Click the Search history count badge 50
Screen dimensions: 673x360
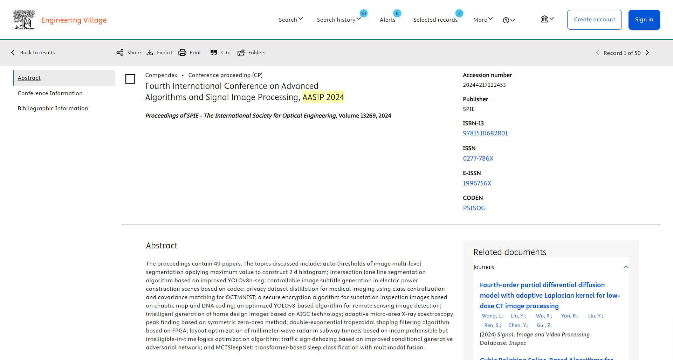click(364, 13)
